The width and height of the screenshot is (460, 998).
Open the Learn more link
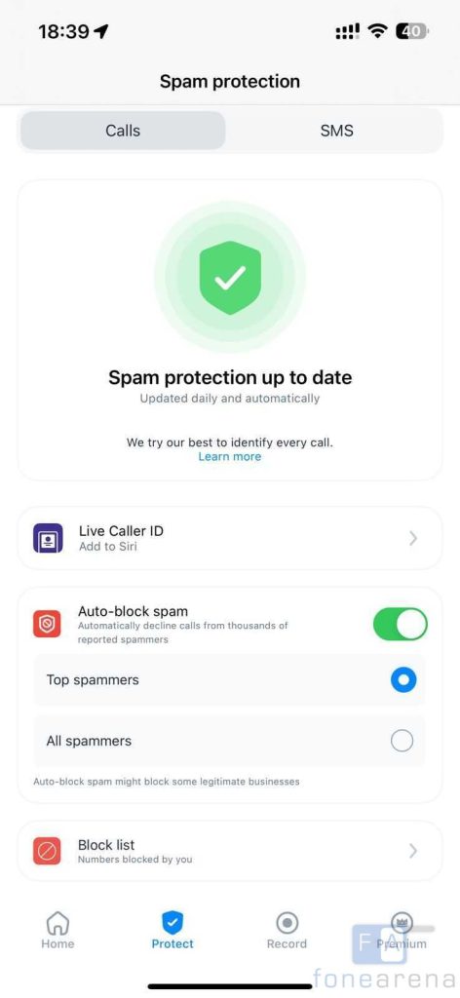[230, 456]
